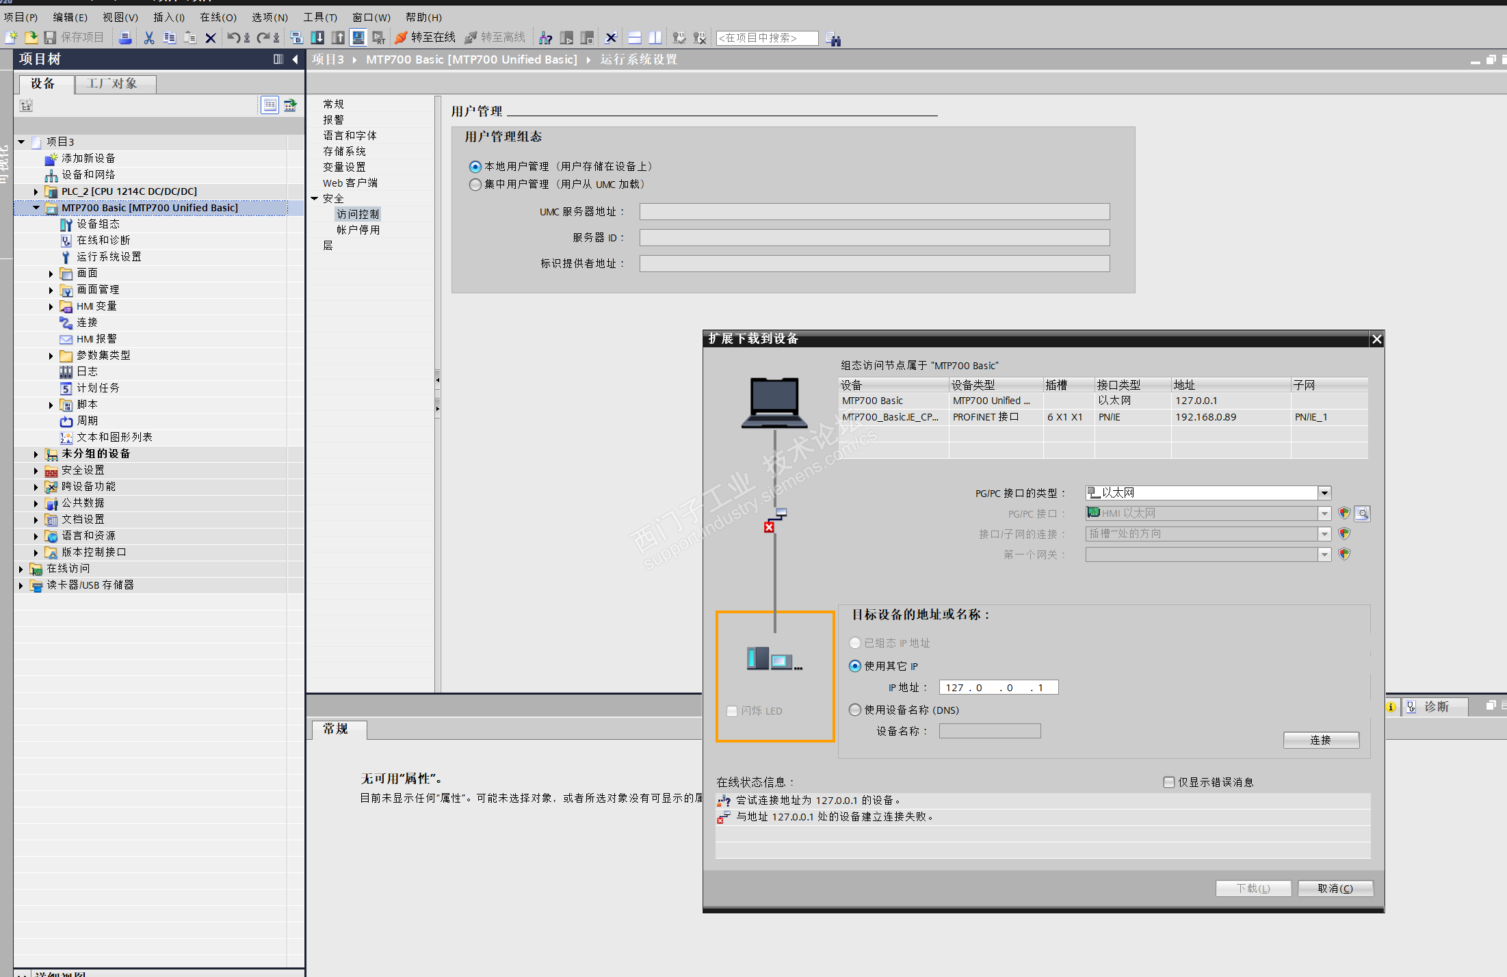Click the 取消(C) button
This screenshot has width=1507, height=977.
[1335, 888]
